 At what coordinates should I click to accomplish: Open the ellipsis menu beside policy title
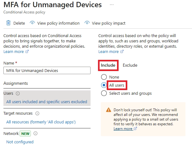112,5
